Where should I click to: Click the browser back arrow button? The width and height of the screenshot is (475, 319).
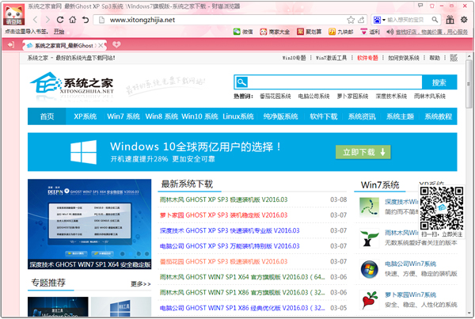(x=36, y=19)
